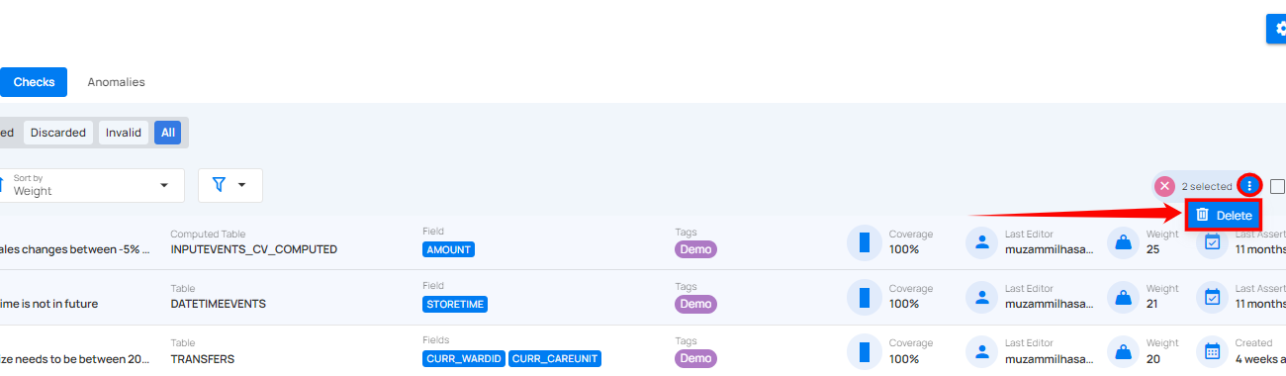The width and height of the screenshot is (1286, 376).
Task: Switch to the Checks tab
Action: (34, 82)
